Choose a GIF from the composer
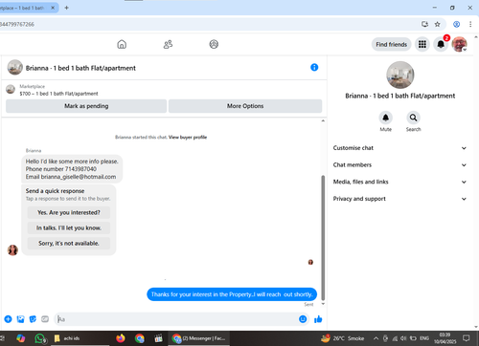This screenshot has height=346, width=479. click(x=45, y=319)
